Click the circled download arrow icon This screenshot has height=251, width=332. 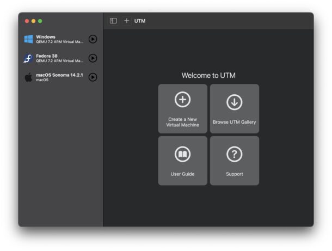[235, 102]
